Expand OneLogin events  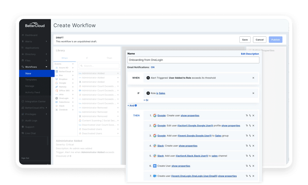[x=73, y=98]
